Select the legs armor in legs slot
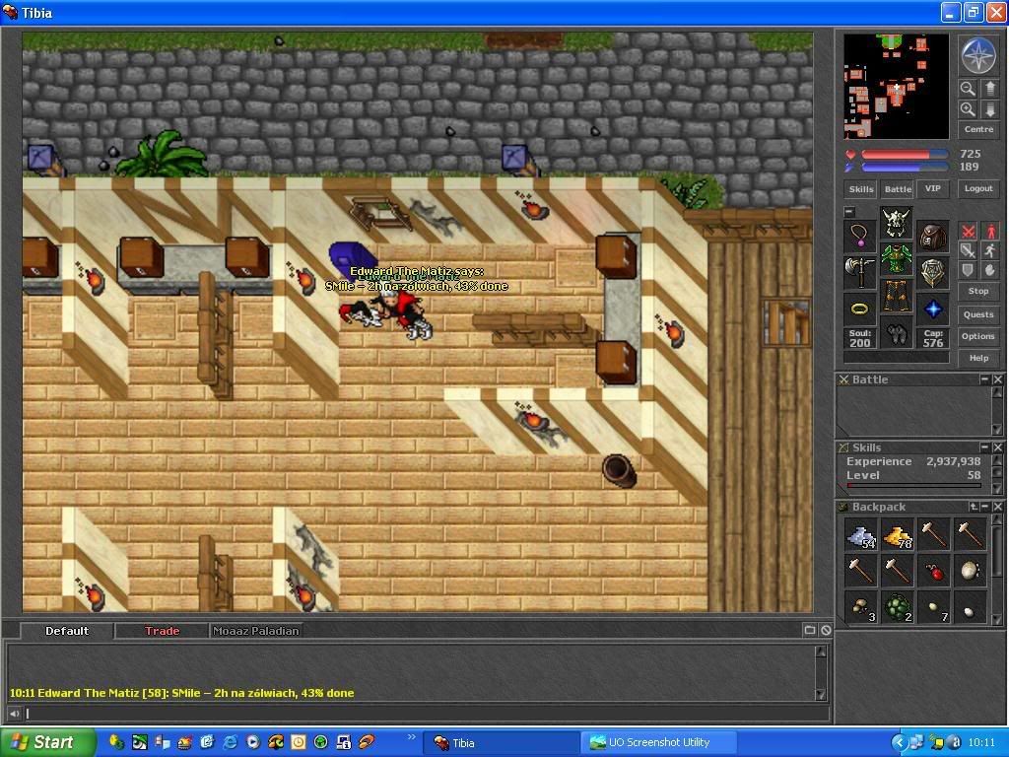The width and height of the screenshot is (1009, 757). 897,296
